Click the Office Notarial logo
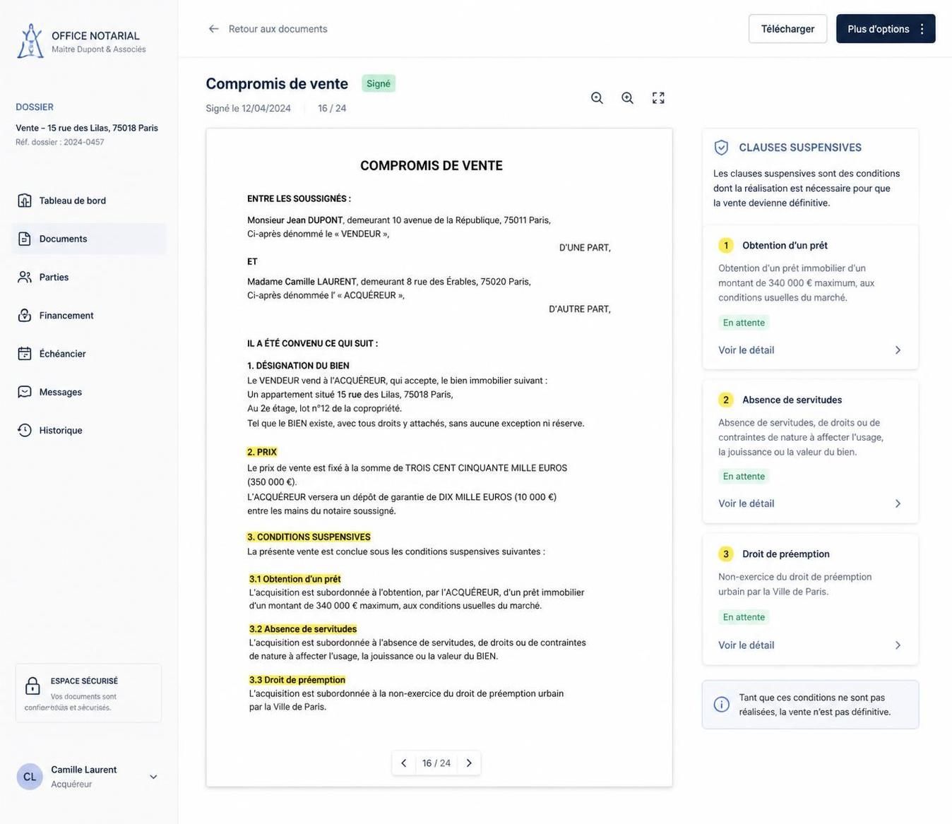The image size is (952, 824). pyautogui.click(x=30, y=41)
